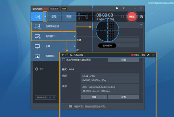Viewport: 174px width, 117px height.
Task: Click the pencil drawing tool icon
Action: [148, 55]
